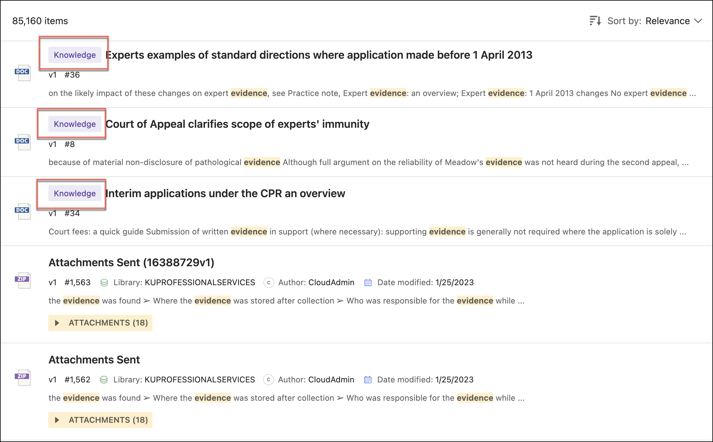The image size is (713, 442).
Task: Expand ATTACHMENTS (18) under item #1,562
Action: coord(100,420)
